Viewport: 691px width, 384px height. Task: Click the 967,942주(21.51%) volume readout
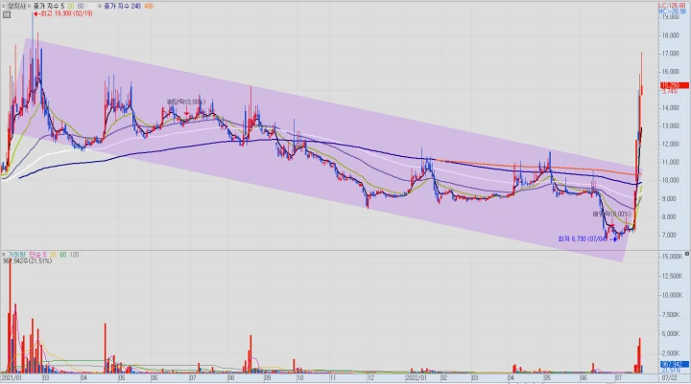point(27,260)
